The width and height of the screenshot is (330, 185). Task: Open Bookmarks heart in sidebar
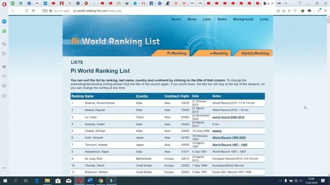(4, 77)
